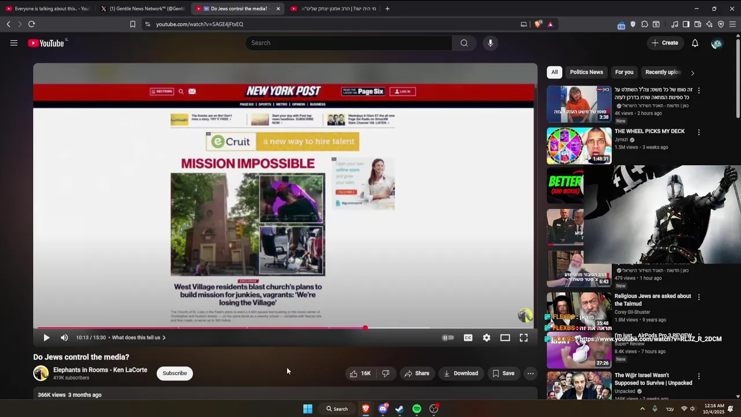Toggle the autoplay switch in player
Screen dimensions: 741x417
(x=447, y=338)
